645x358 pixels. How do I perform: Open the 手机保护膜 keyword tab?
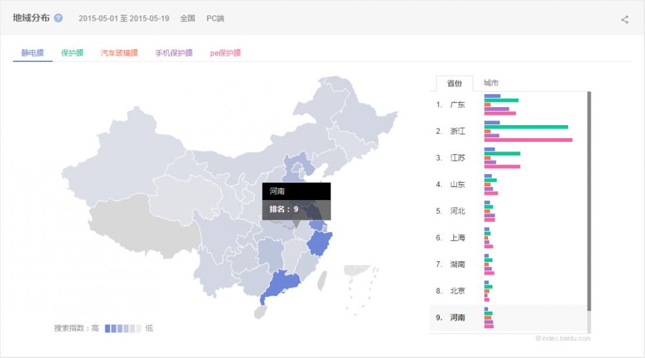174,53
